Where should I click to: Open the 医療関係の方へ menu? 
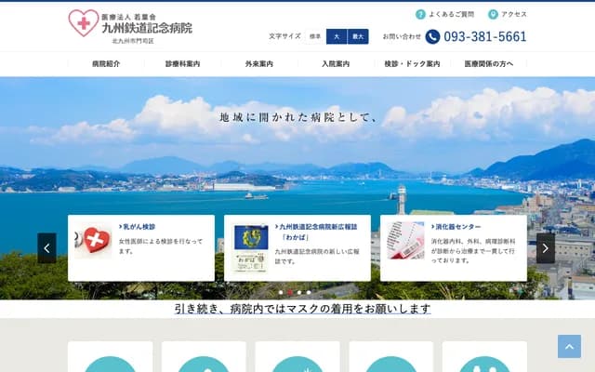point(489,64)
